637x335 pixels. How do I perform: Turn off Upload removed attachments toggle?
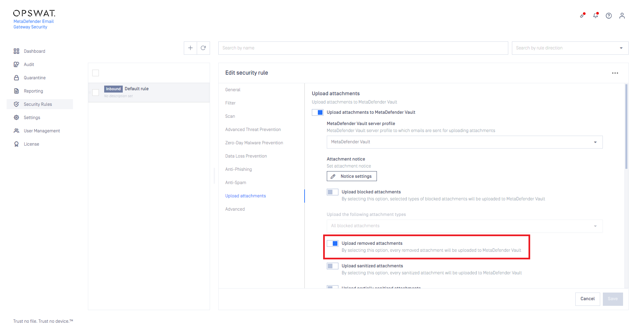[332, 243]
